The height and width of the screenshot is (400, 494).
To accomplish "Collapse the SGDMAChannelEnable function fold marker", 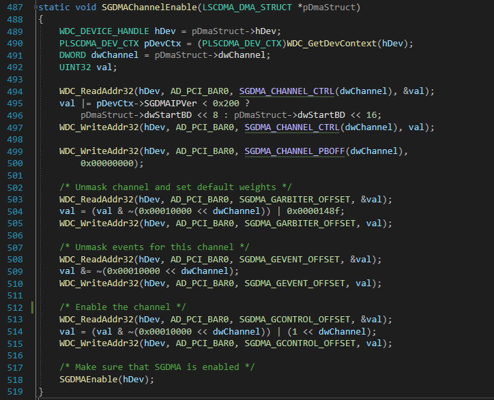I will [36, 7].
